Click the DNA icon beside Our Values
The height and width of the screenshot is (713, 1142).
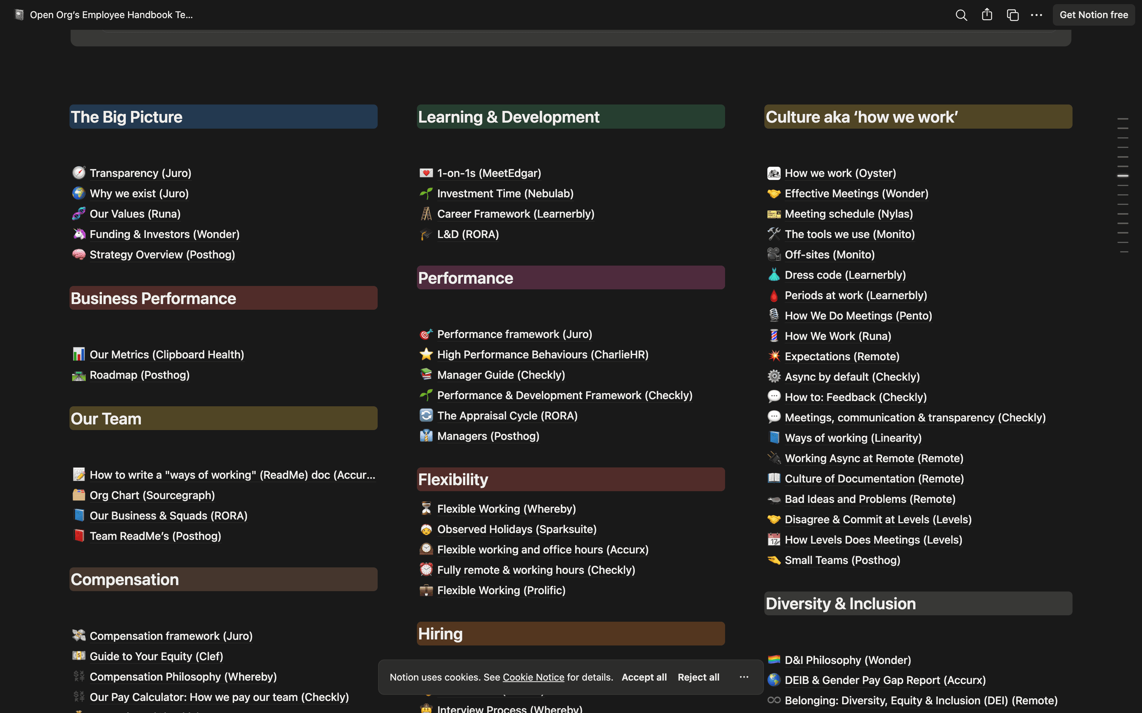point(79,213)
